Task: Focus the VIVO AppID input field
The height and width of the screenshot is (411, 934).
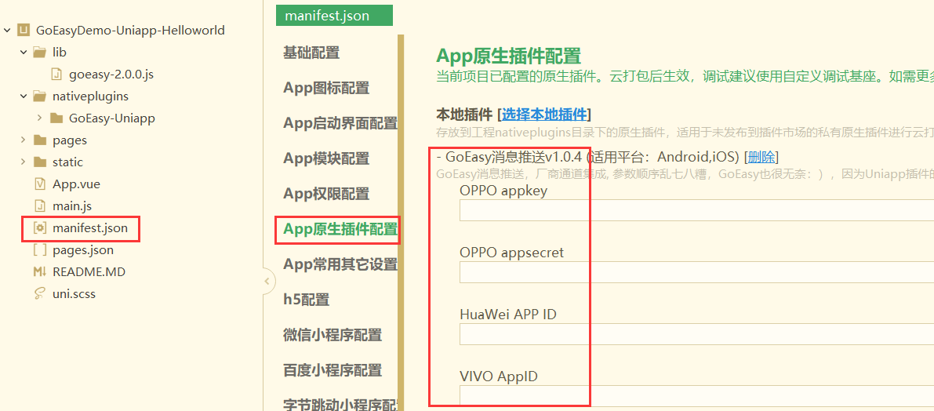Action: tap(696, 397)
